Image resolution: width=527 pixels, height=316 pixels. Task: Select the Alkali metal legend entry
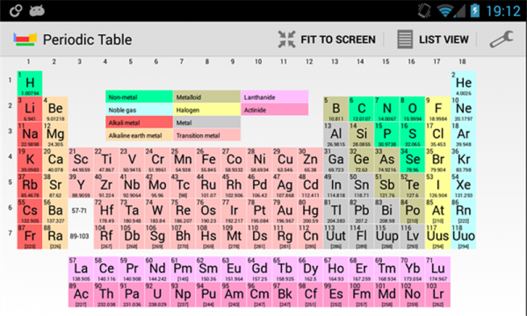pyautogui.click(x=139, y=122)
